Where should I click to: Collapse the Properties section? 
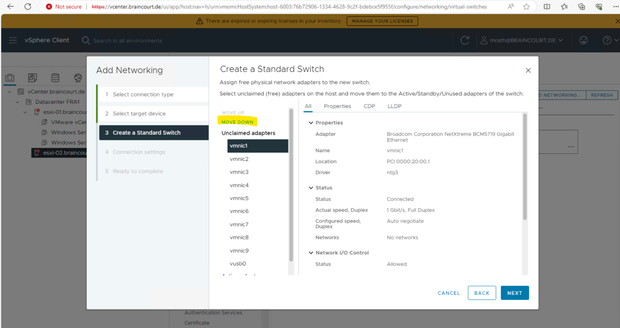pyautogui.click(x=311, y=123)
